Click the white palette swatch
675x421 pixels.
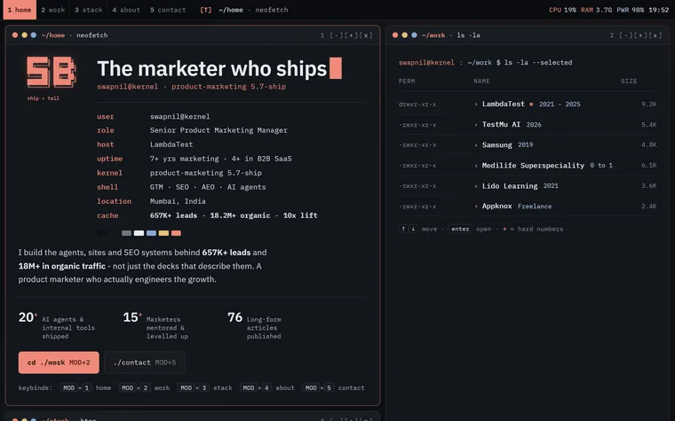[x=139, y=233]
